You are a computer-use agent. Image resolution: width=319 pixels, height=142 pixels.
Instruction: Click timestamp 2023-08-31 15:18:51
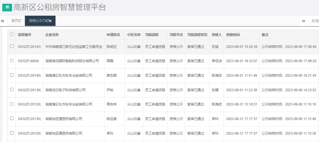242,104
